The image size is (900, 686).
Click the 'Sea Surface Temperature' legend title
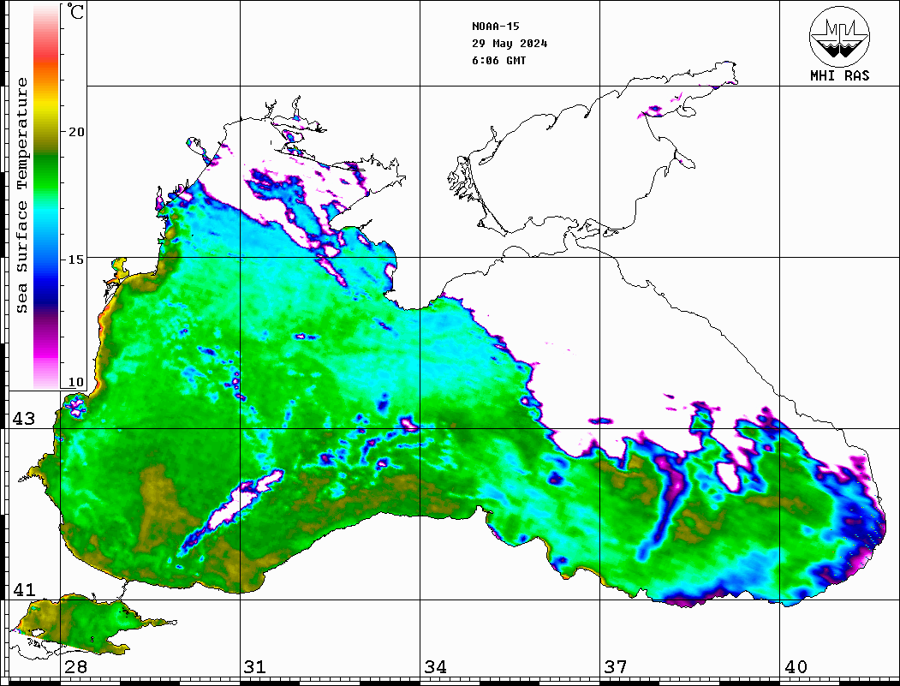[x=22, y=196]
